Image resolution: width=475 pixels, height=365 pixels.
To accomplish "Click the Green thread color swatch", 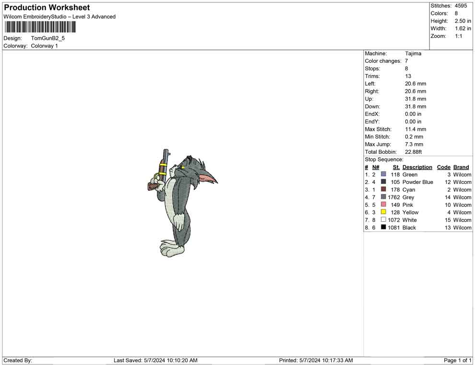I will pyautogui.click(x=383, y=174).
